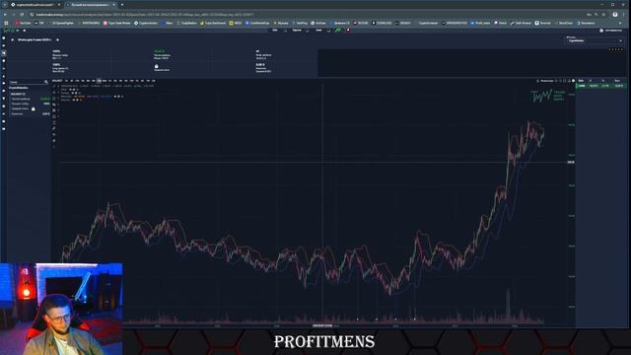Open the browser profile avatar
Screen dimensions: 631x355
(x=615, y=14)
